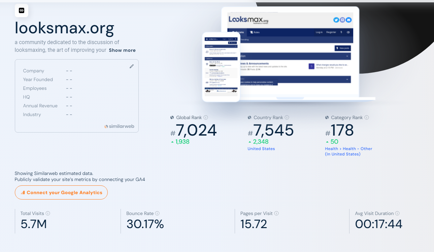
Task: Click the info icon next to Avg Visit Duration
Action: tap(397, 213)
